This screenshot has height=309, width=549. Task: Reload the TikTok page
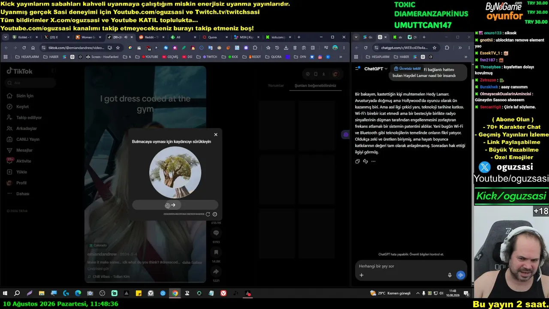point(24,48)
